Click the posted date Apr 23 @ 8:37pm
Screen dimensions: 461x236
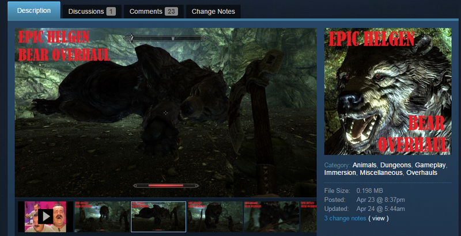pyautogui.click(x=380, y=200)
